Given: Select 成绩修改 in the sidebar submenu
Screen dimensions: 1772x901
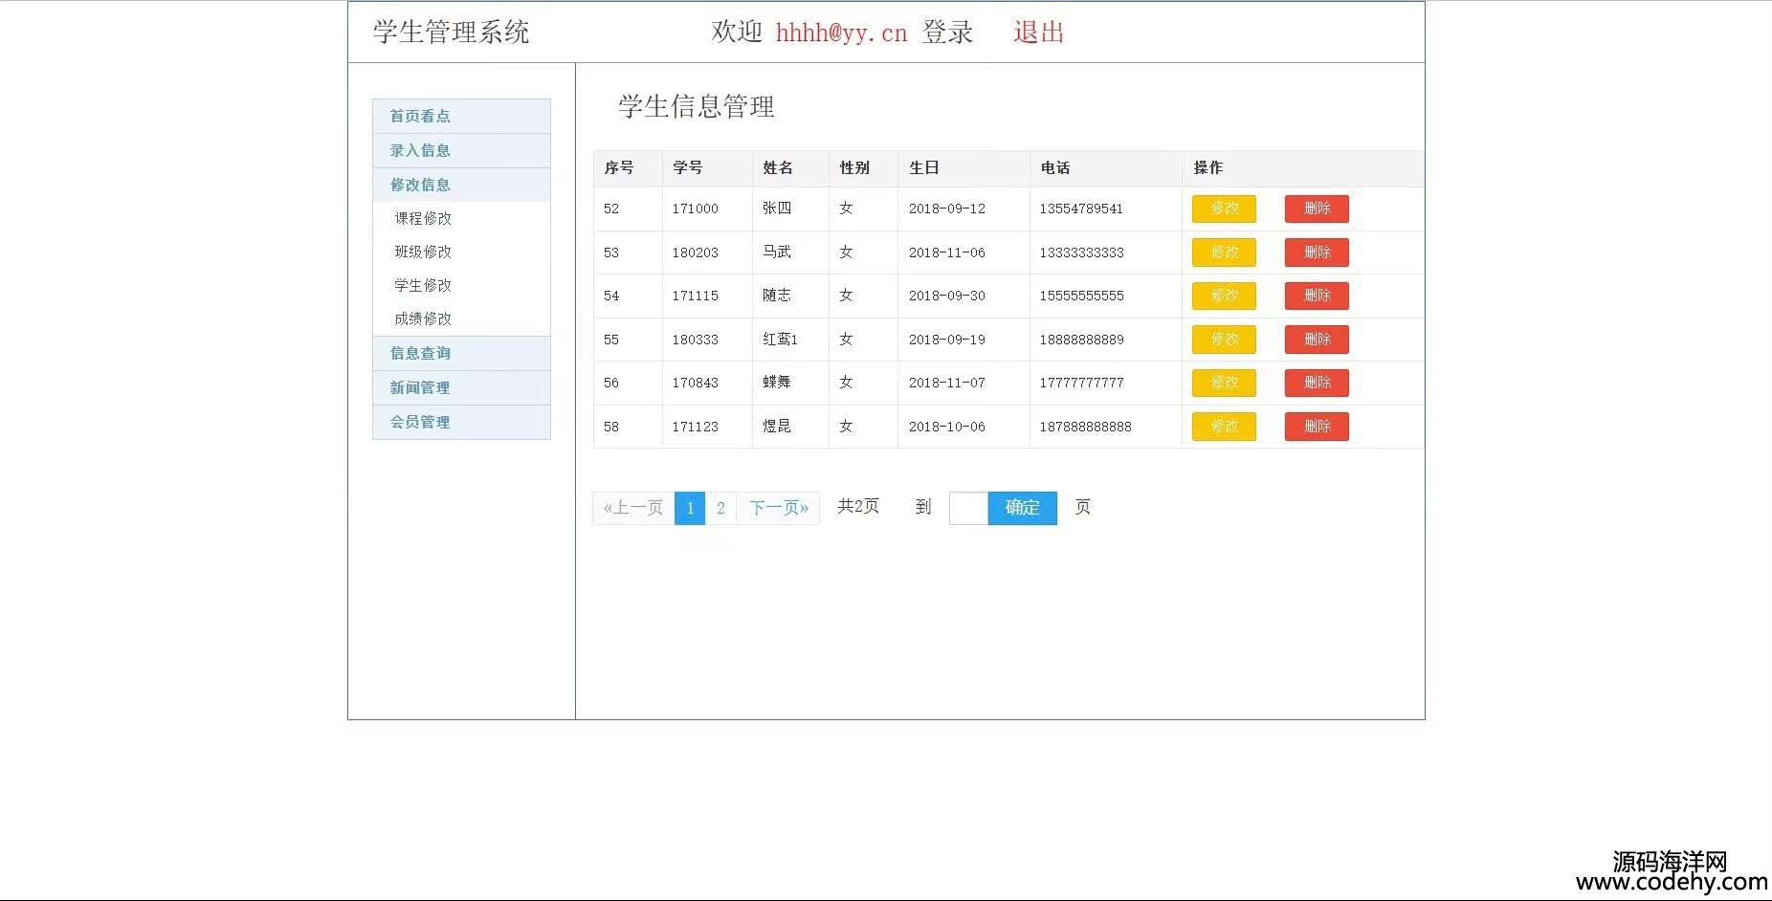Looking at the screenshot, I should pos(423,319).
